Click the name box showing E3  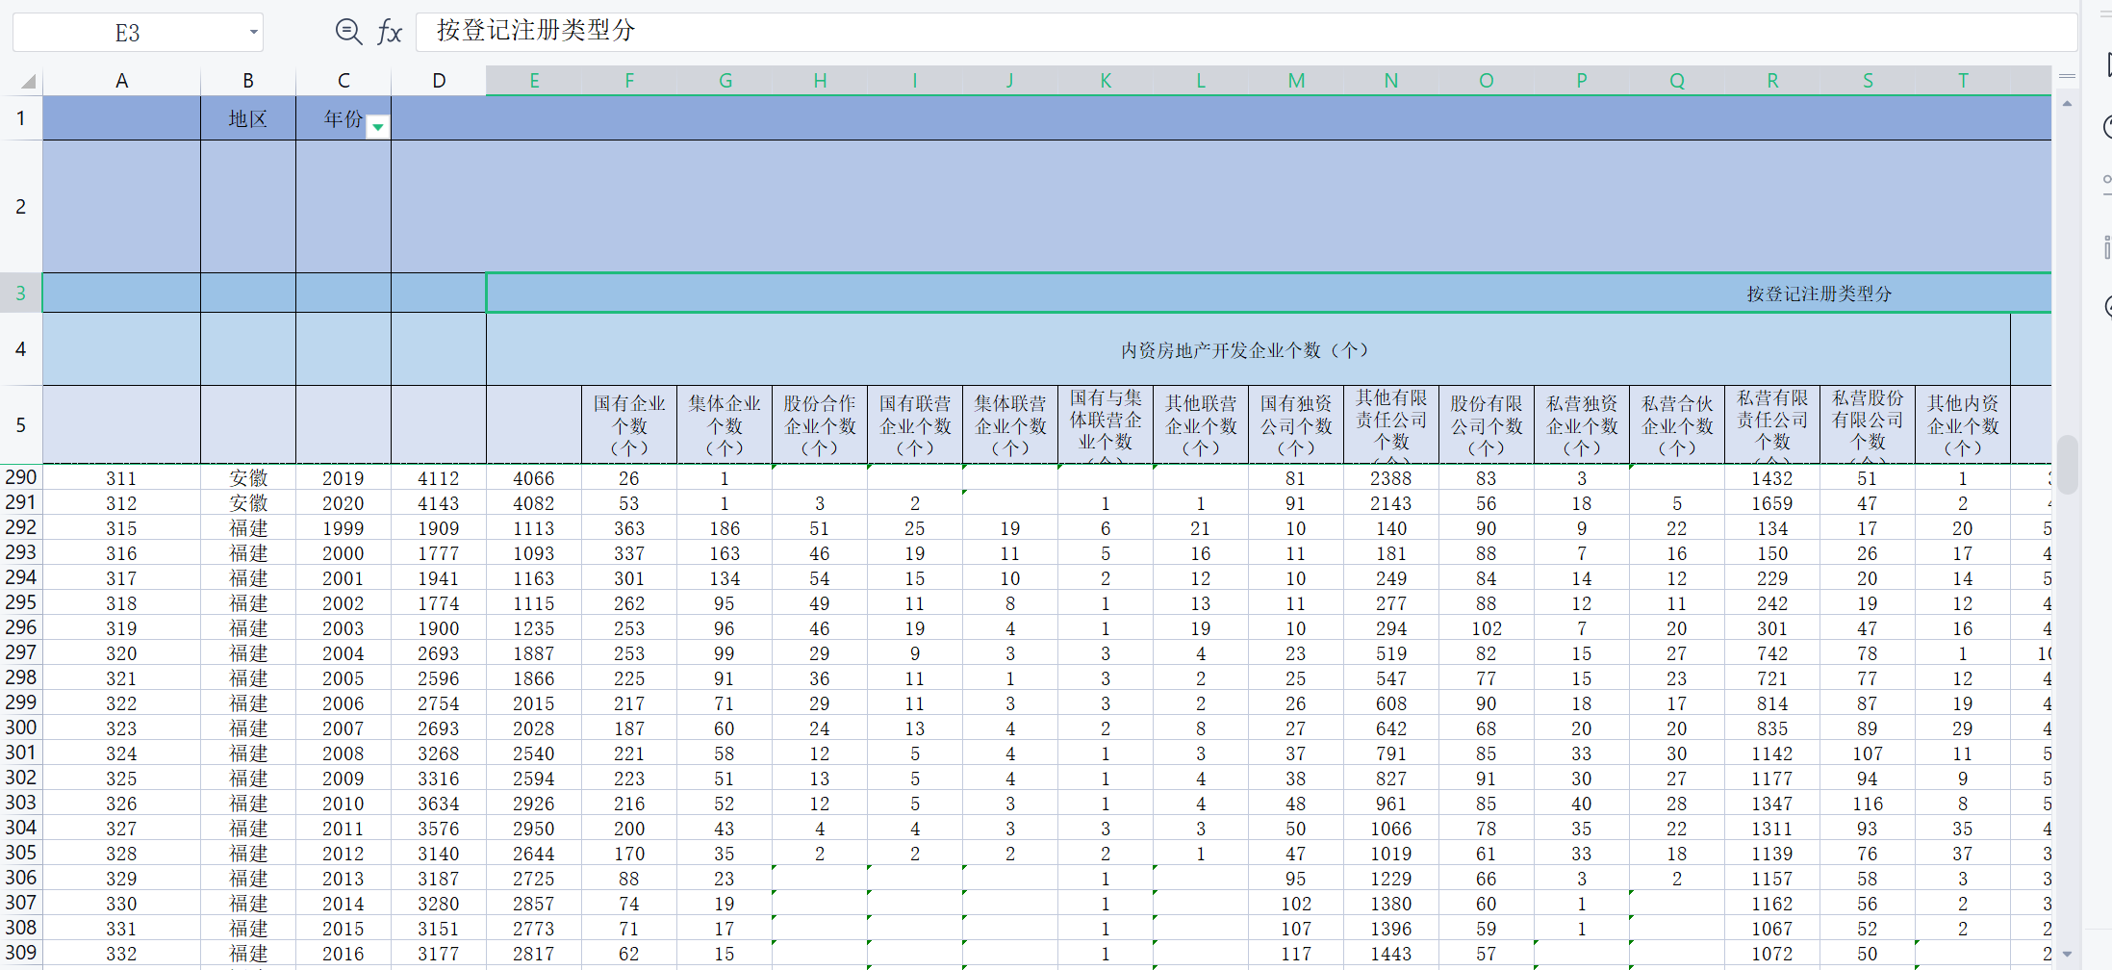tap(128, 33)
